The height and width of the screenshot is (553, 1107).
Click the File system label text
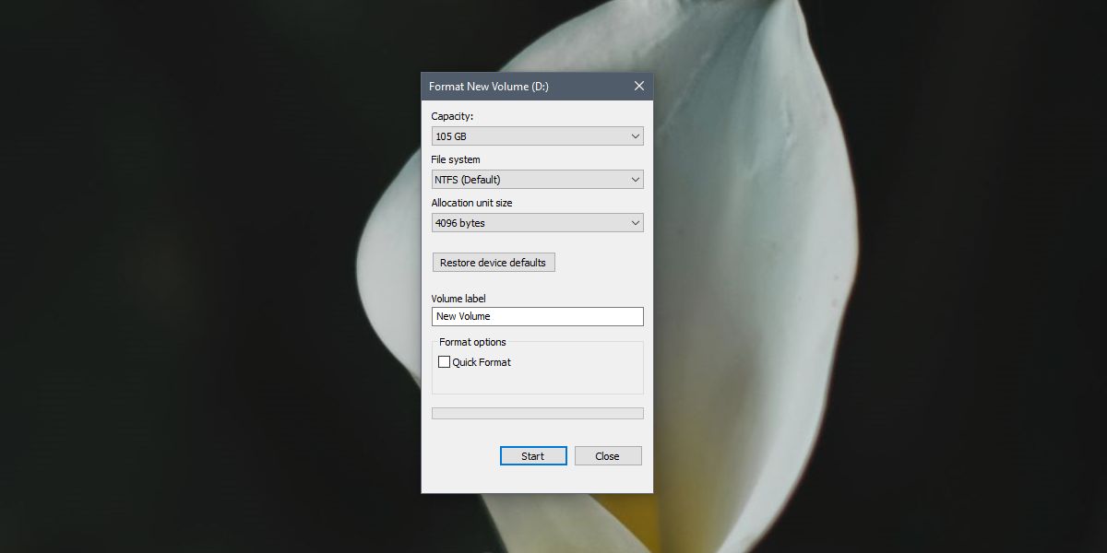[x=456, y=159]
